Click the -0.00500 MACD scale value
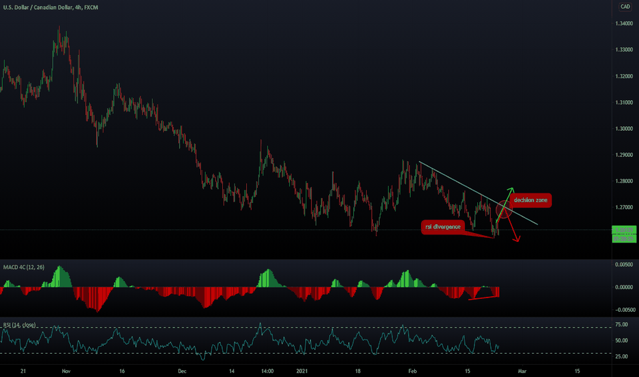Image resolution: width=639 pixels, height=377 pixels. click(x=624, y=310)
